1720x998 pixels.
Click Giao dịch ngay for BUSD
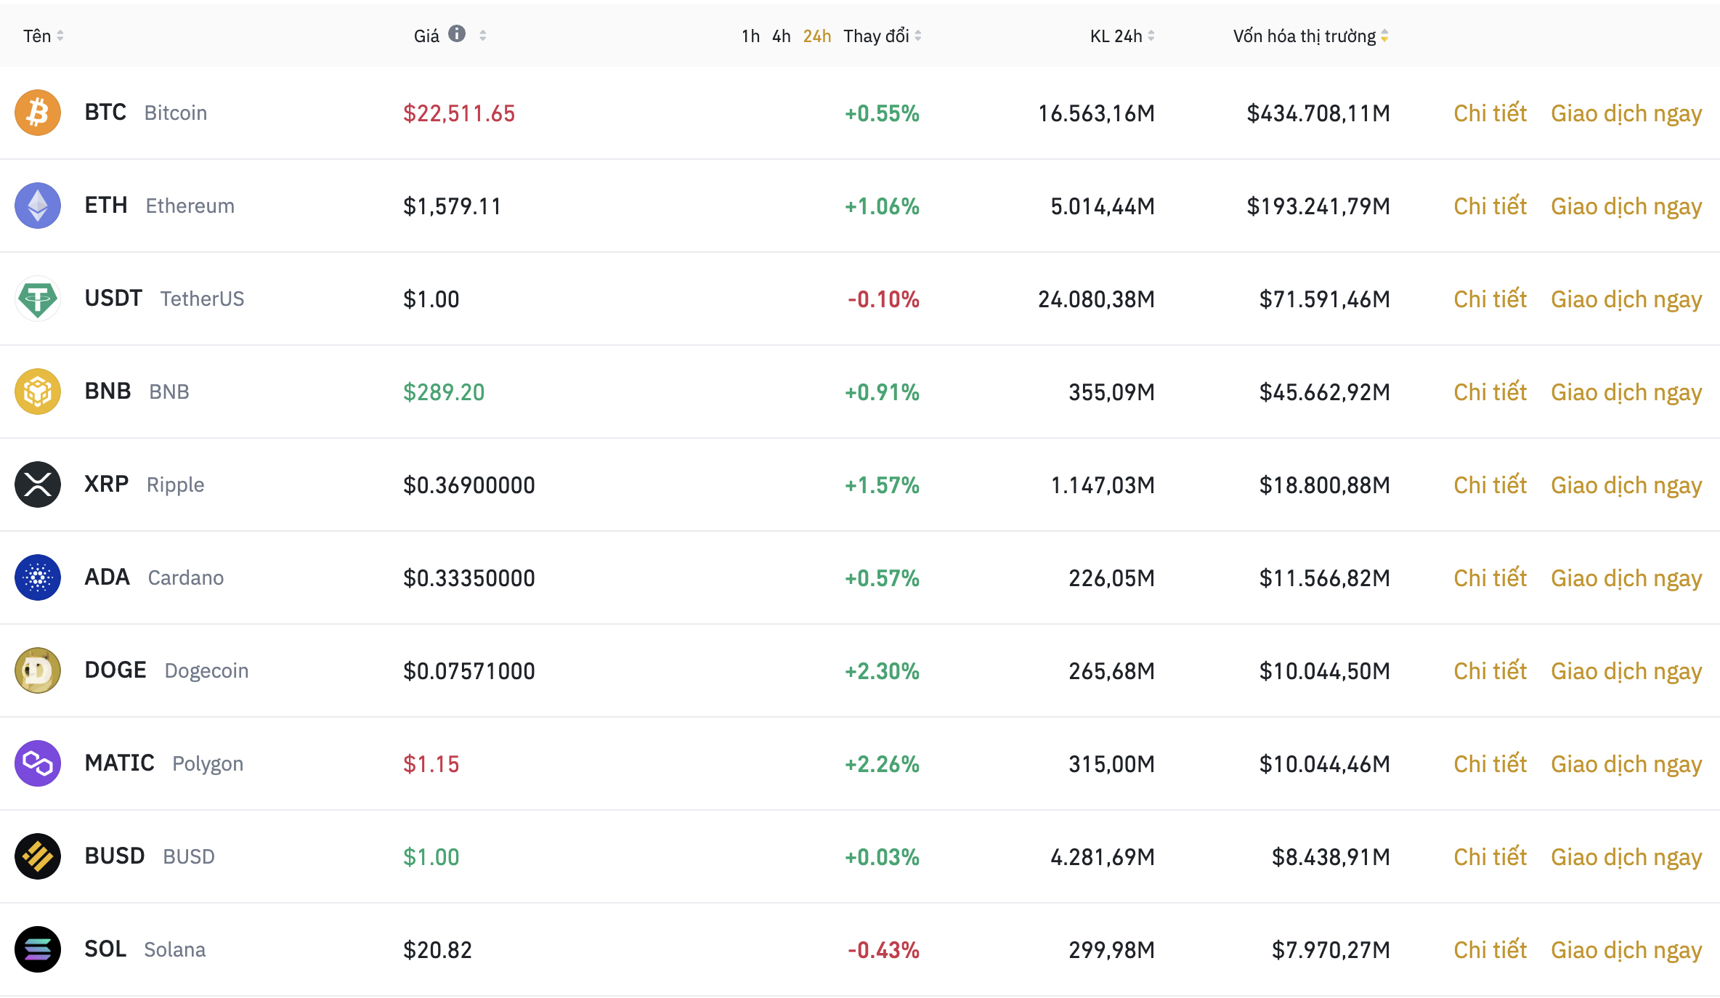[1626, 859]
